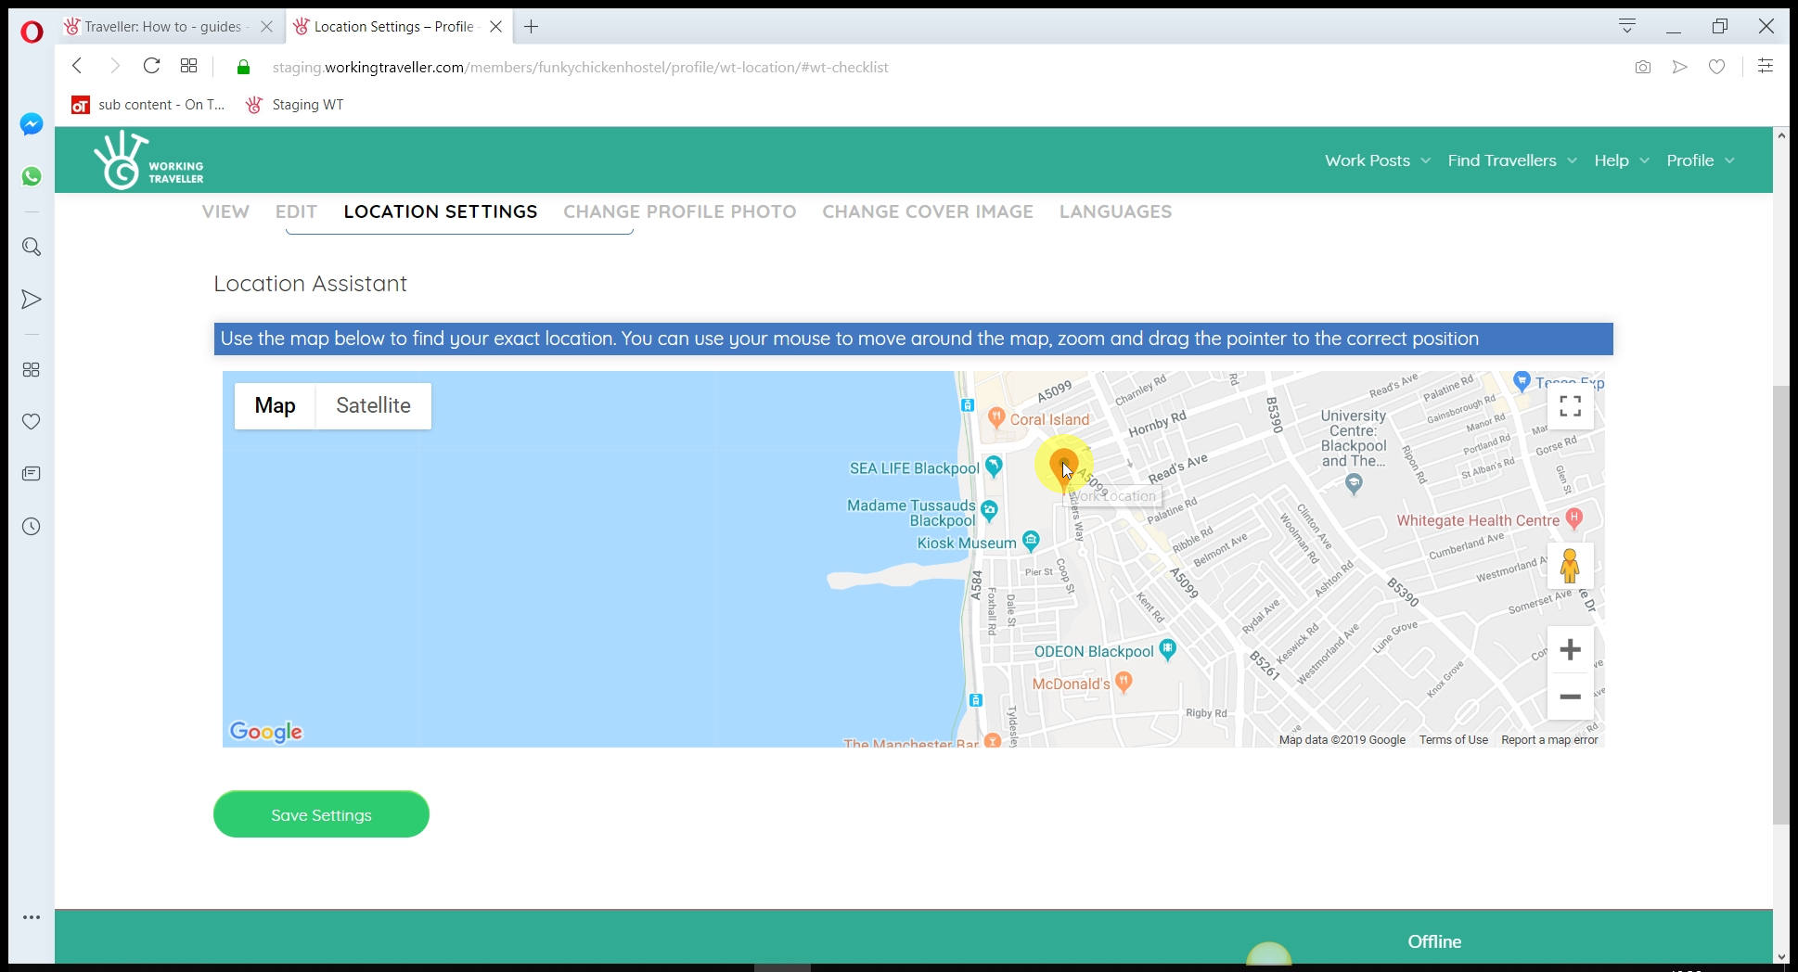Open the sidebar My Flow arrow icon

[x=32, y=300]
